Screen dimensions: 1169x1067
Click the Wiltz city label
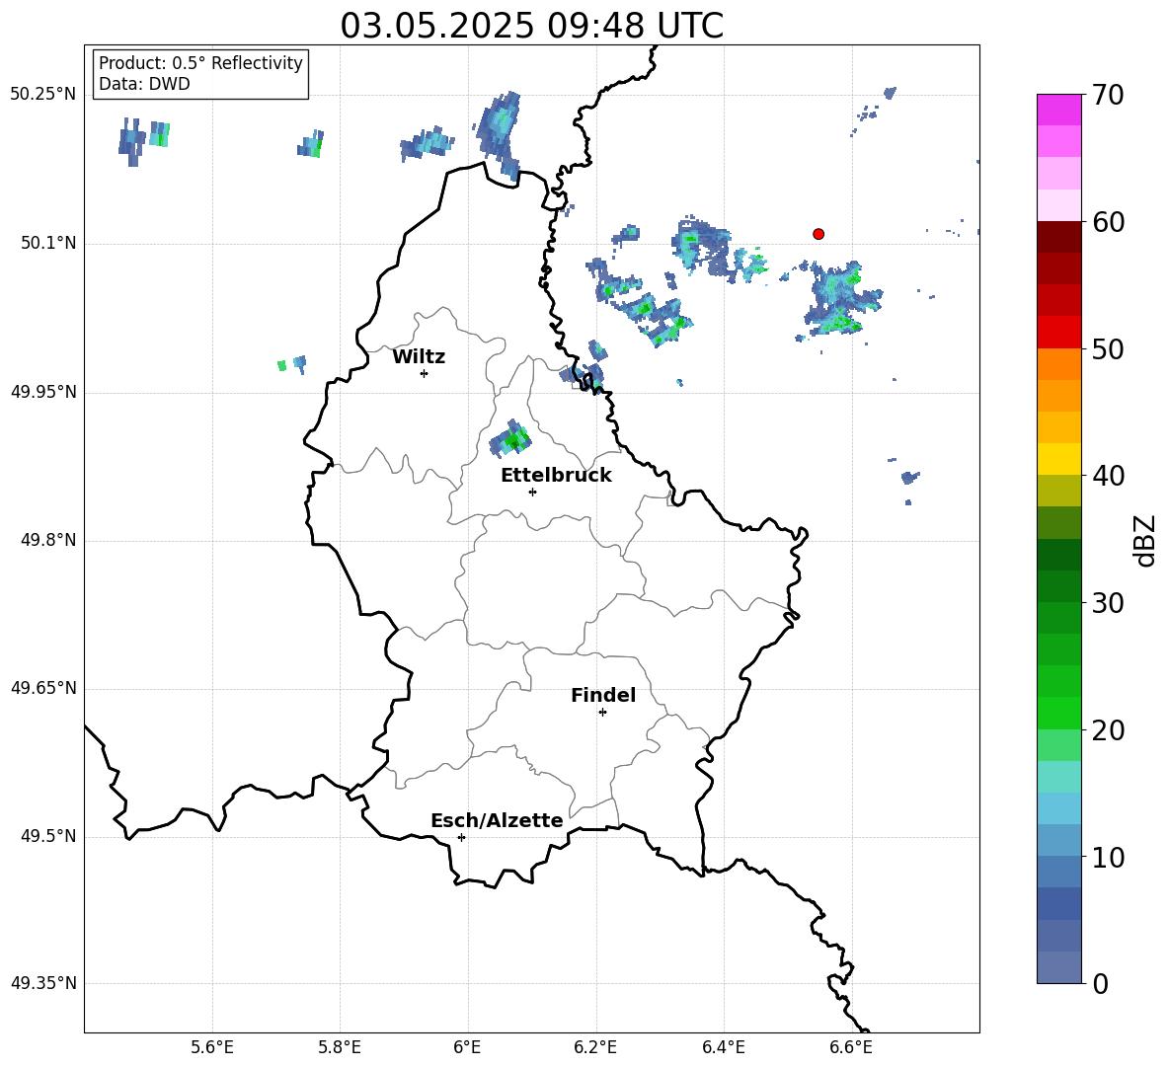click(x=419, y=357)
